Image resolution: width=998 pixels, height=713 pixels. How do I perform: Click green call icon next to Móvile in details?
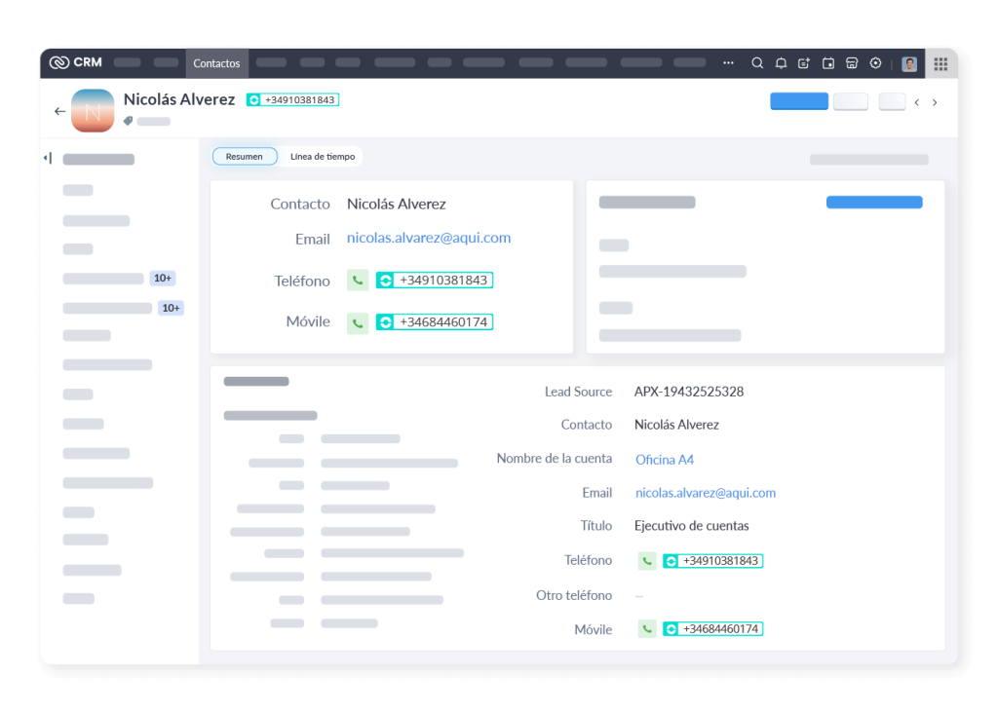coord(647,629)
